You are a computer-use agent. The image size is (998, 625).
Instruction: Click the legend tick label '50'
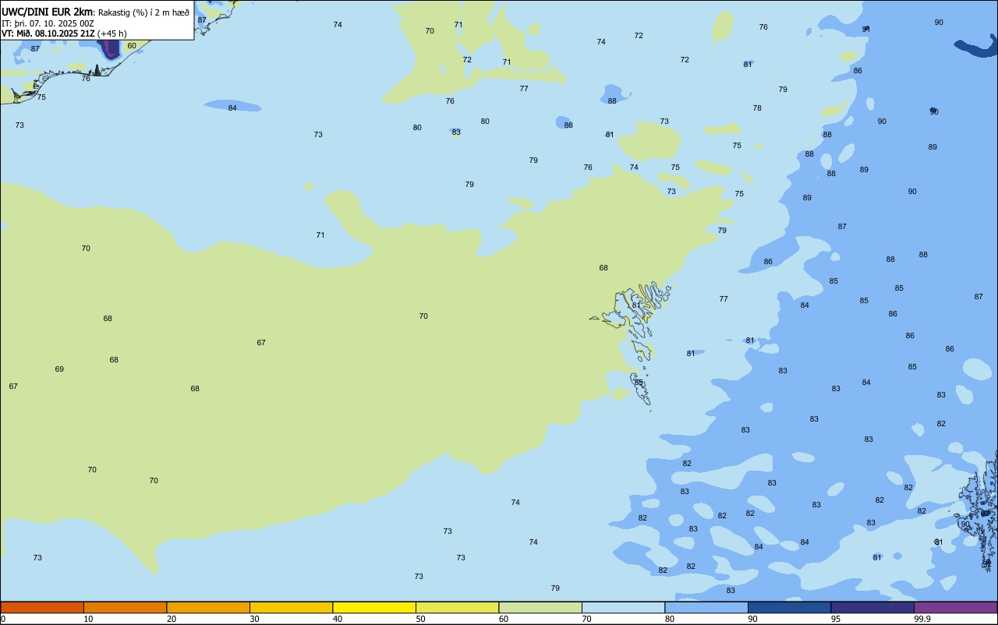(421, 619)
